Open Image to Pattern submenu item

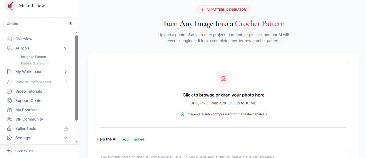33,57
